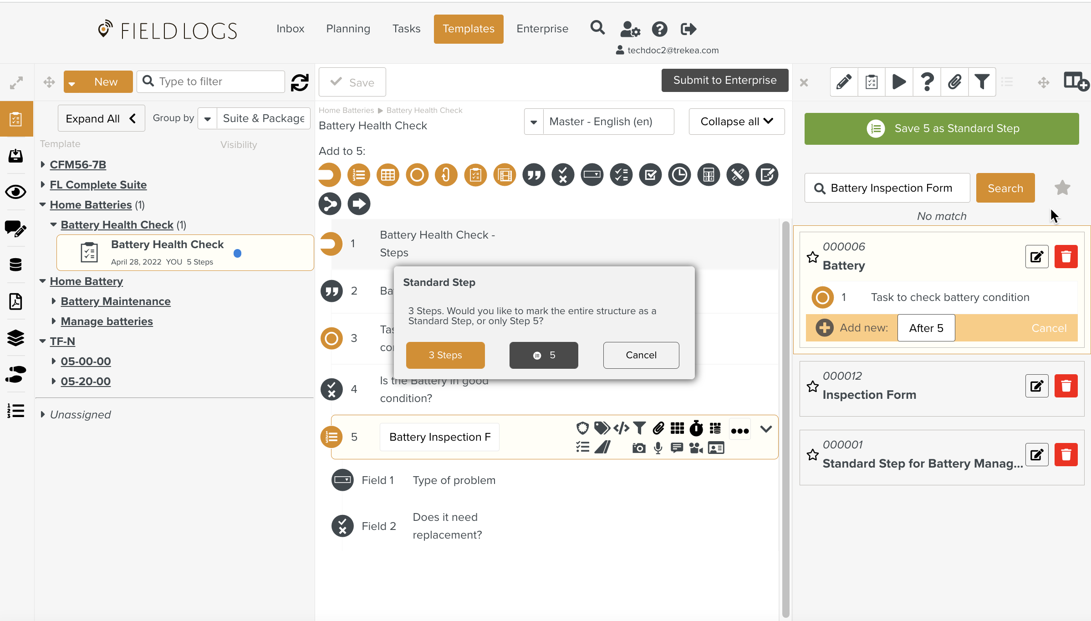Screen dimensions: 1091x621
Task: Click the add column layout icon
Action: coord(1076,82)
